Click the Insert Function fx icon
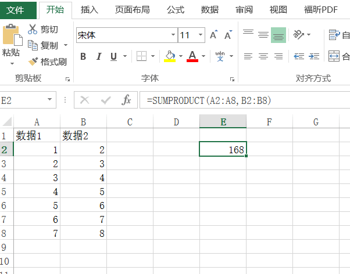Screen dimensions: 350x274 [x=126, y=100]
